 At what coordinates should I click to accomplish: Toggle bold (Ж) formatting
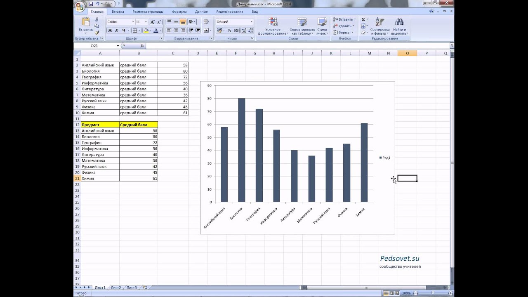pyautogui.click(x=110, y=31)
